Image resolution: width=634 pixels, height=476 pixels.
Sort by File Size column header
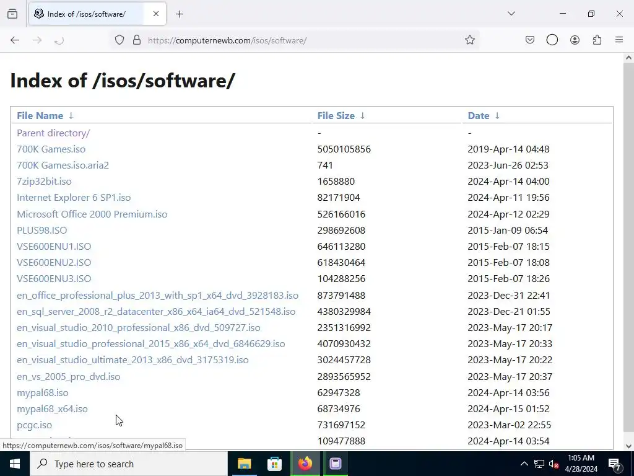click(336, 115)
